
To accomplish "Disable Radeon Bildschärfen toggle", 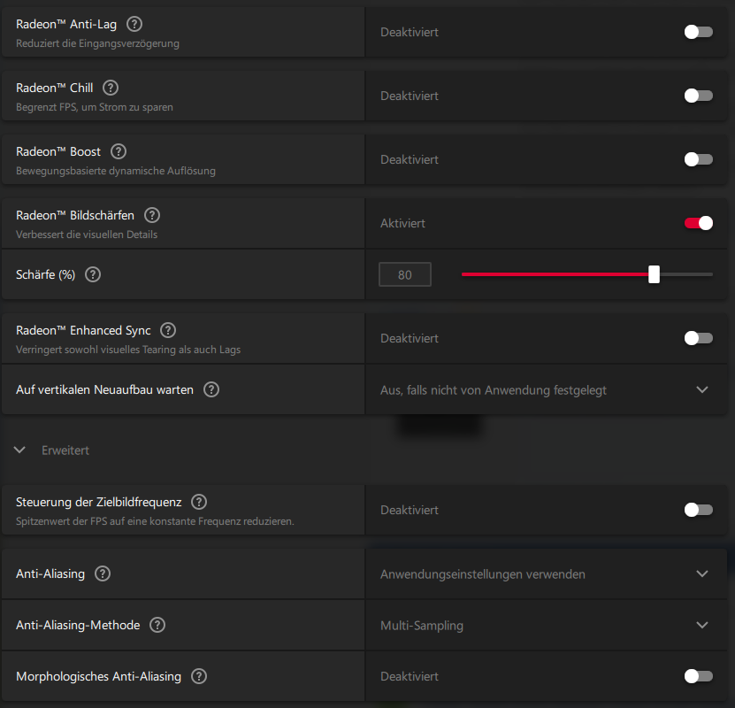I will [699, 223].
